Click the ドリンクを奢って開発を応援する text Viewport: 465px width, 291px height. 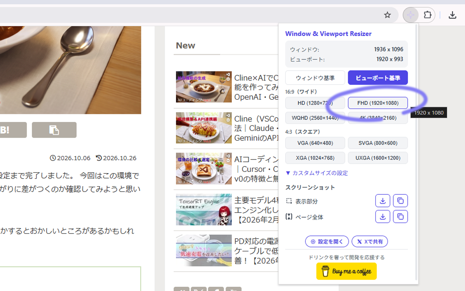[346, 257]
